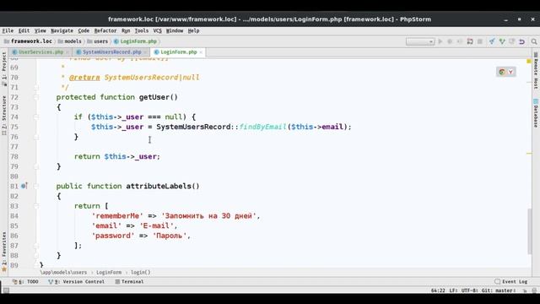Click the editor vertical scrollbar thumb
This screenshot has width=540, height=304.
[x=529, y=231]
